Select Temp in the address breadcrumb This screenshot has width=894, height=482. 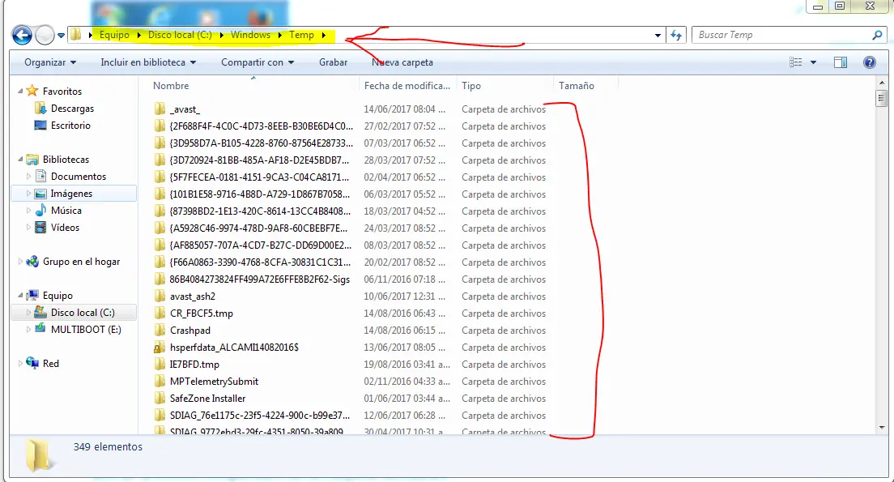301,35
